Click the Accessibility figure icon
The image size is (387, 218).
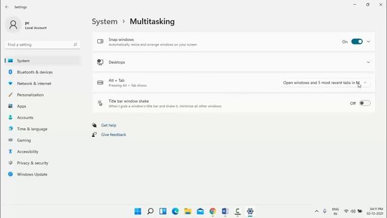pos(10,151)
